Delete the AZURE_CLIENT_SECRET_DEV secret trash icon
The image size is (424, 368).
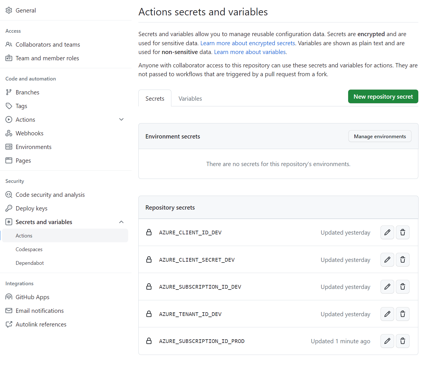402,260
